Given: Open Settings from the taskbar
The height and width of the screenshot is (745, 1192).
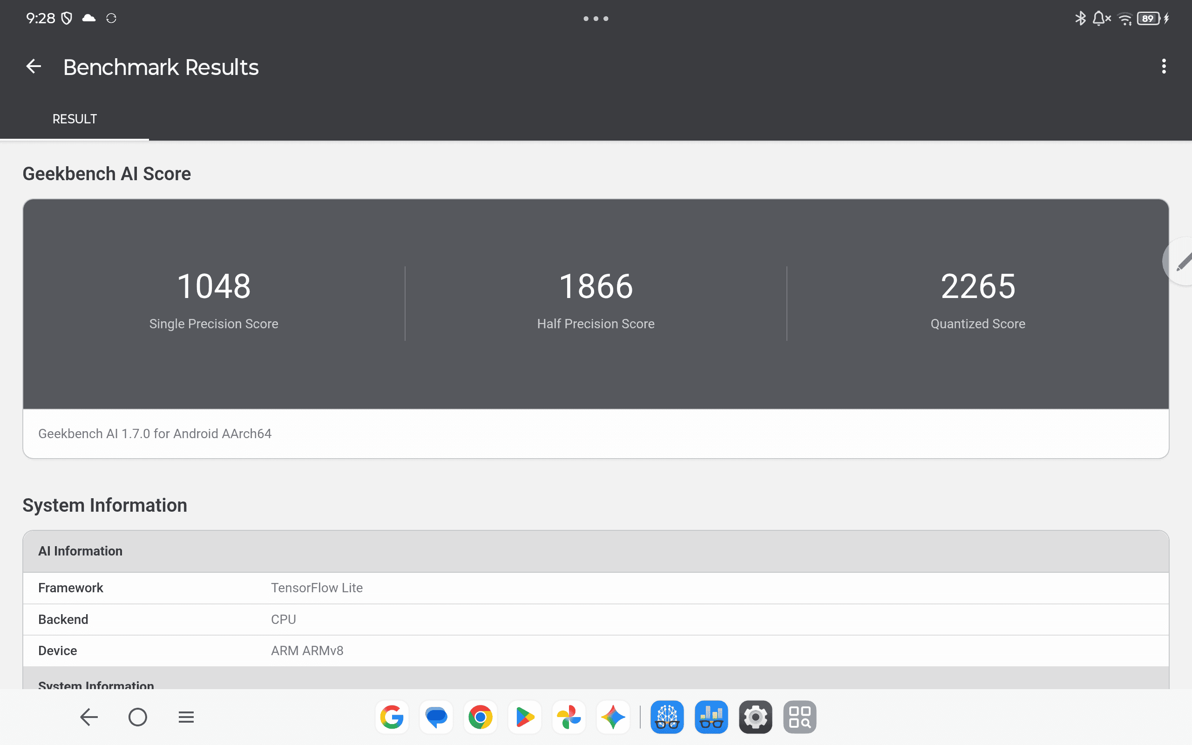Looking at the screenshot, I should (x=756, y=717).
